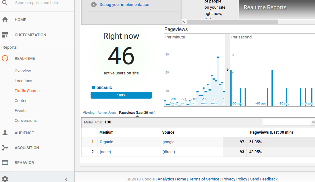Click the Customization dashboard icon
This screenshot has width=315, height=182.
point(5,35)
